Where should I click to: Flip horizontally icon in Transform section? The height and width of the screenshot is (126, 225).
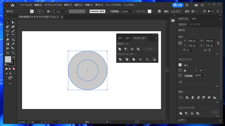205,50
